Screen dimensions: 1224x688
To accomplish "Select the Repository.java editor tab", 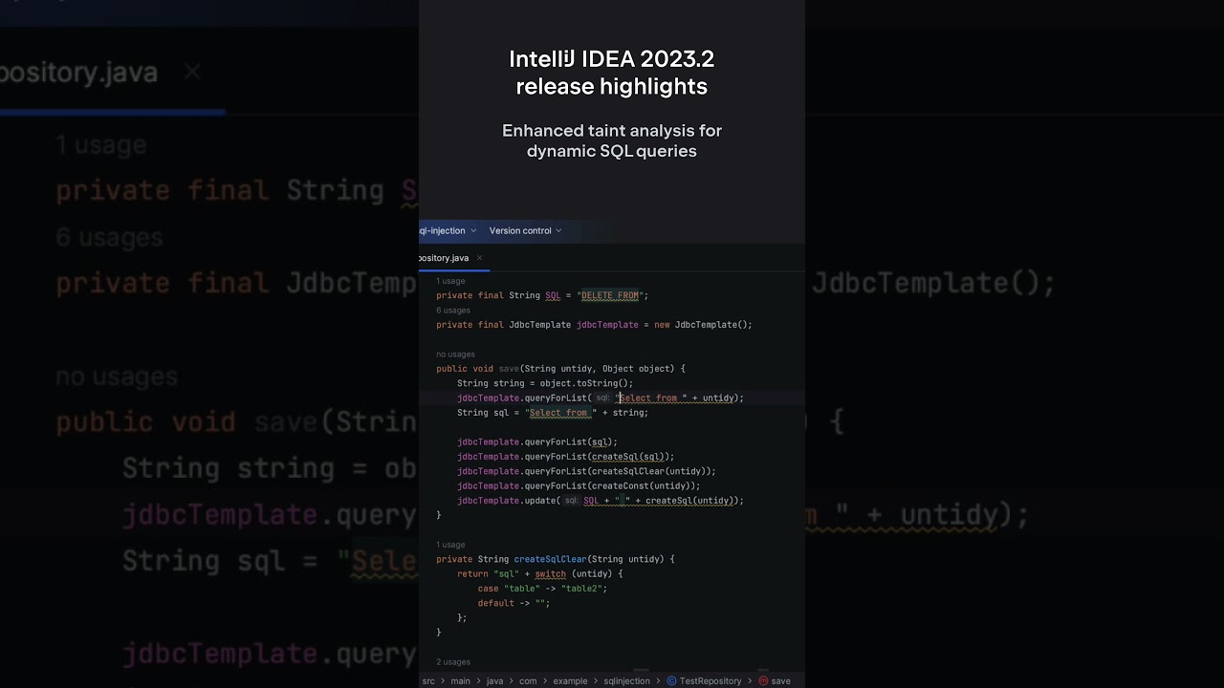I will [x=444, y=258].
